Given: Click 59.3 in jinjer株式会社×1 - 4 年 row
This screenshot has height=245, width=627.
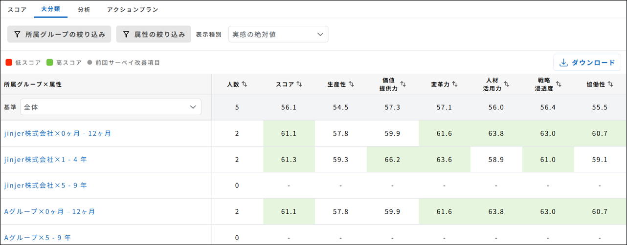Looking at the screenshot, I should 340,160.
